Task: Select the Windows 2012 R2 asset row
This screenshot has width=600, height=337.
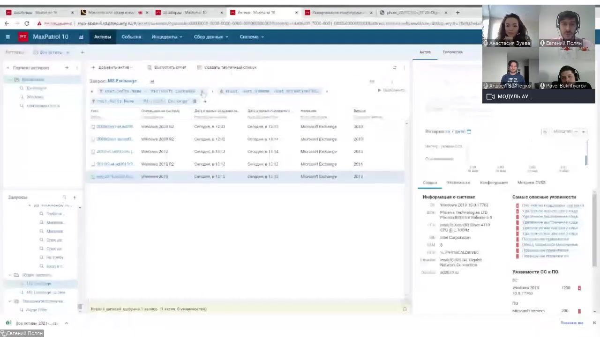Action: point(246,164)
